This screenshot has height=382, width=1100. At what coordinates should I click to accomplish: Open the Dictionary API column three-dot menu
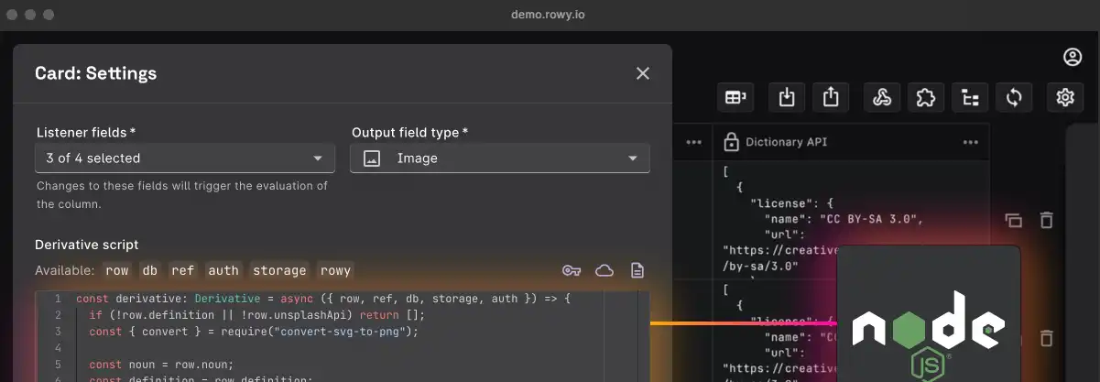(970, 142)
